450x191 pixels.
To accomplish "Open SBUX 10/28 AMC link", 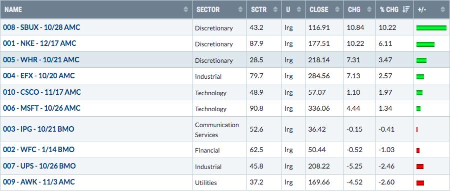I will [41, 27].
